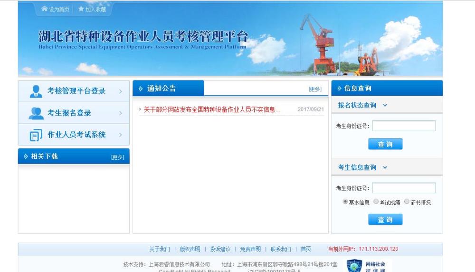The image size is (475, 272).
Task: Click 查询 button under 考生信息查询
Action: coord(385,219)
